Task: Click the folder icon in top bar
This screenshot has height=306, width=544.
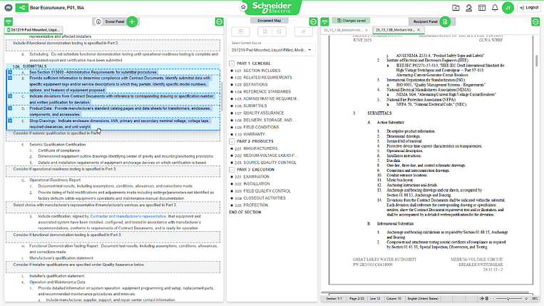Action: [456, 8]
